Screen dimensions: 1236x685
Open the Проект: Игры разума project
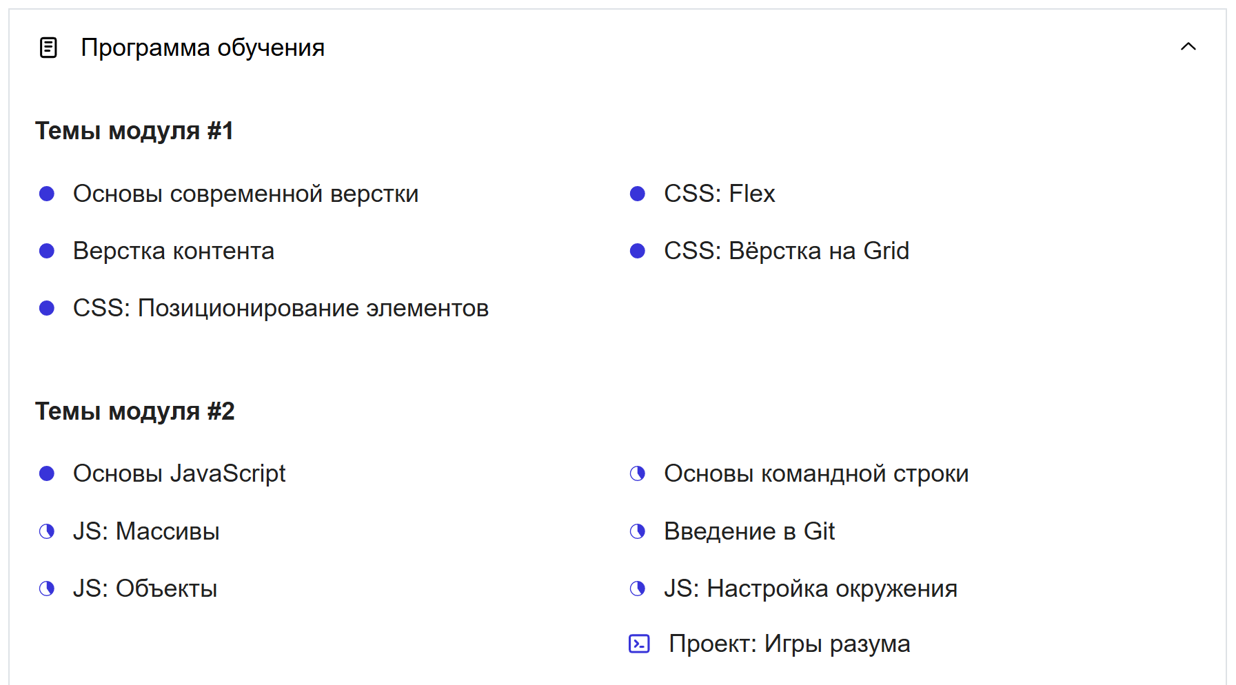789,644
